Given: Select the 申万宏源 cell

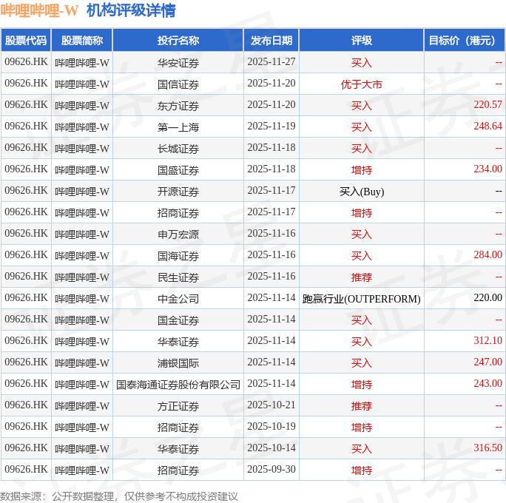Looking at the screenshot, I should point(178,234).
